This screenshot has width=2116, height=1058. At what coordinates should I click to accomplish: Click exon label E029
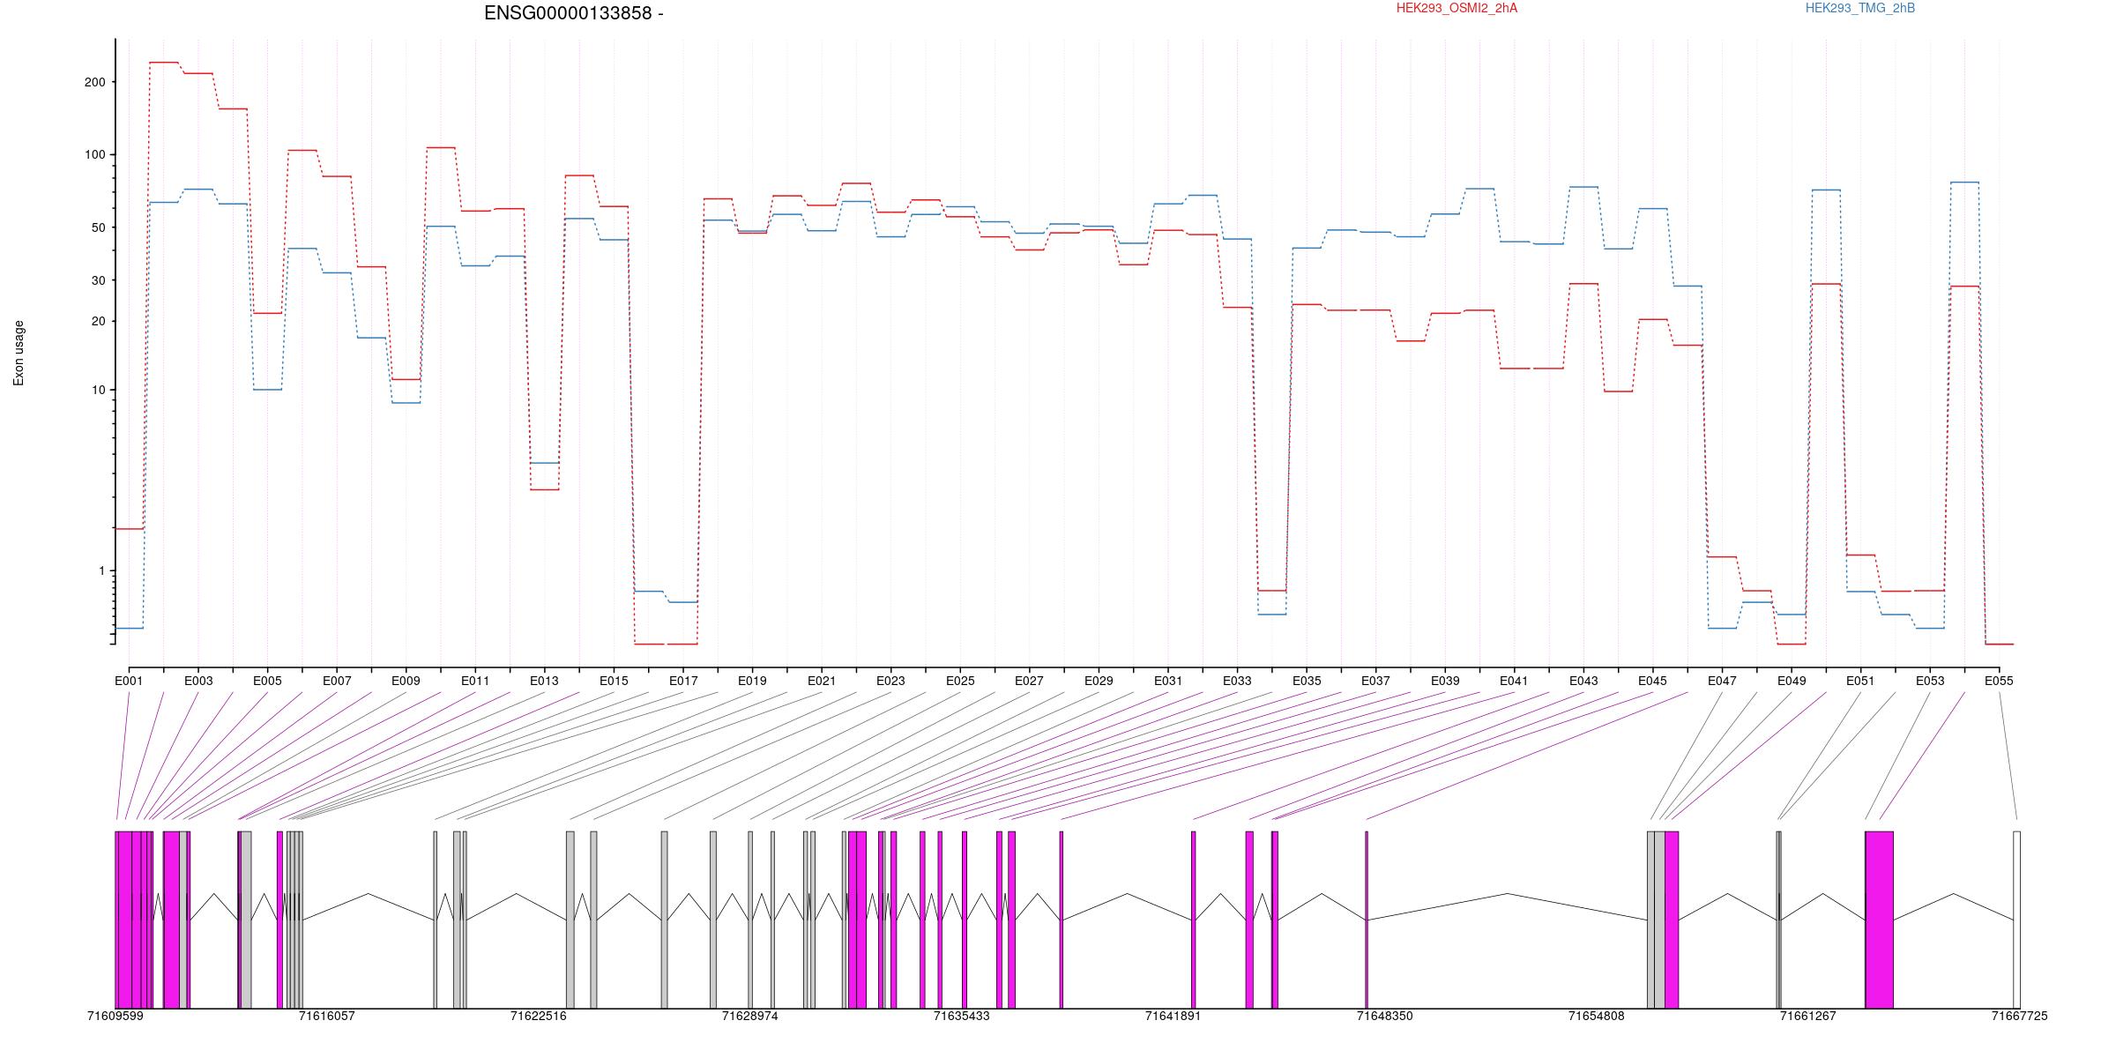[x=1099, y=681]
